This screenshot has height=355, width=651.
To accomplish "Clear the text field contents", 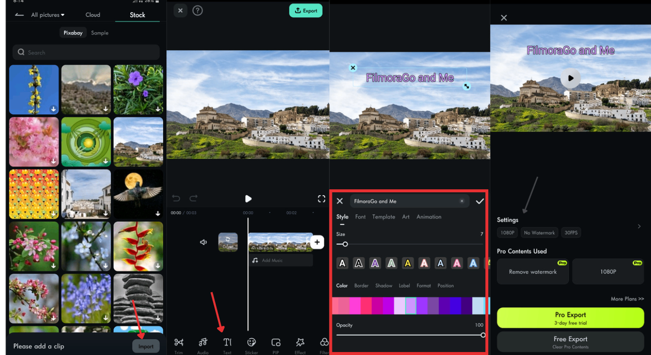I will [462, 201].
